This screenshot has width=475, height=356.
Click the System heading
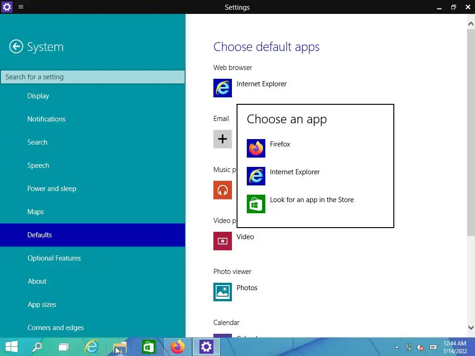(45, 47)
